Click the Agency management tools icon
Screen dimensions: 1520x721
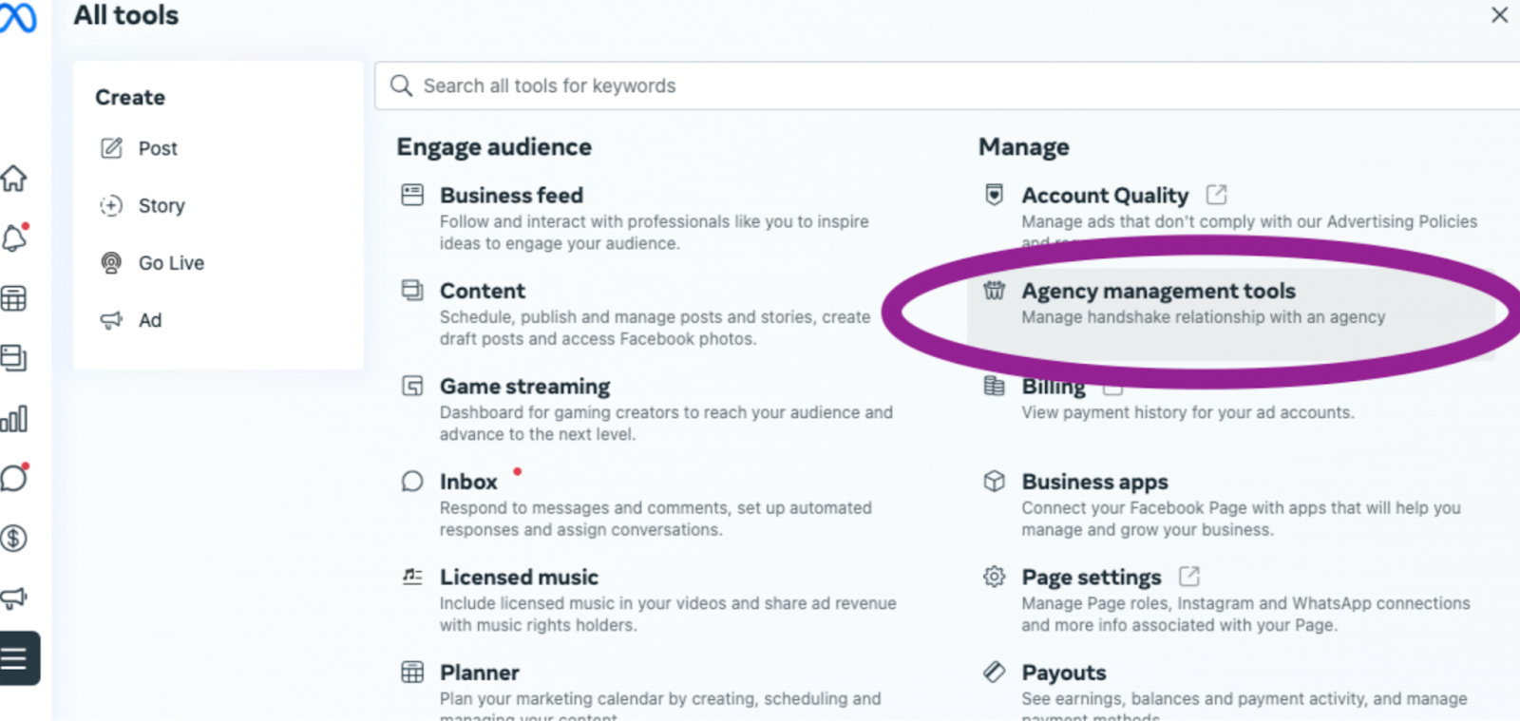pos(994,291)
